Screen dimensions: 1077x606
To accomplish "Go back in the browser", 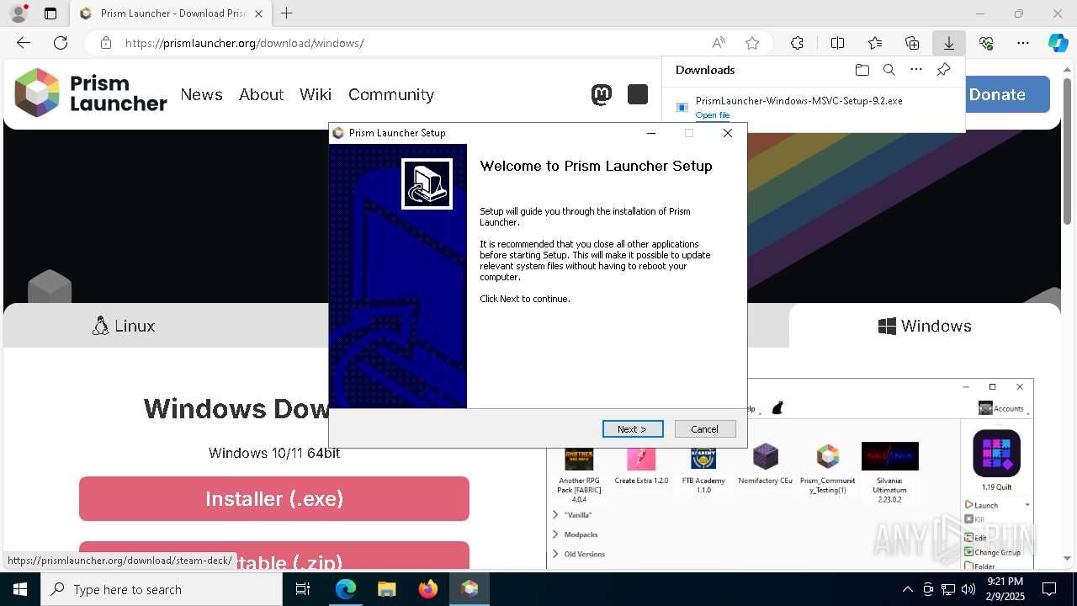I will click(24, 43).
